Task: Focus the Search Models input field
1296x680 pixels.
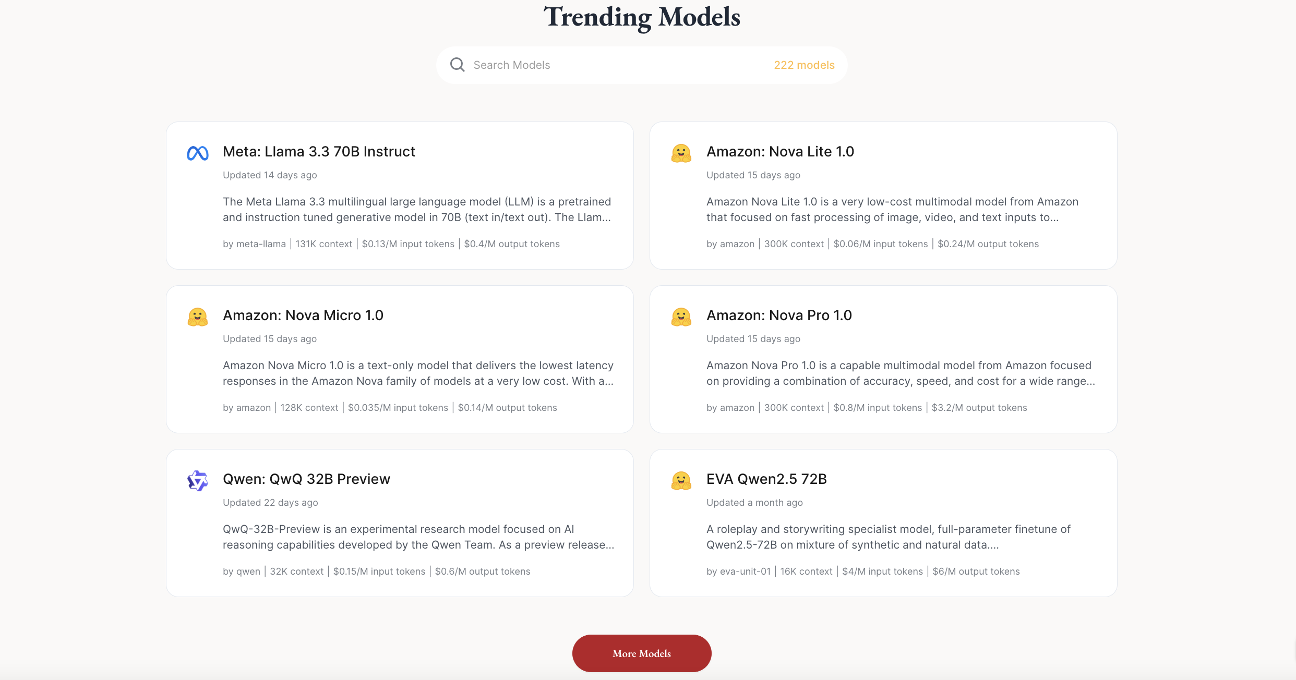Action: [x=616, y=65]
